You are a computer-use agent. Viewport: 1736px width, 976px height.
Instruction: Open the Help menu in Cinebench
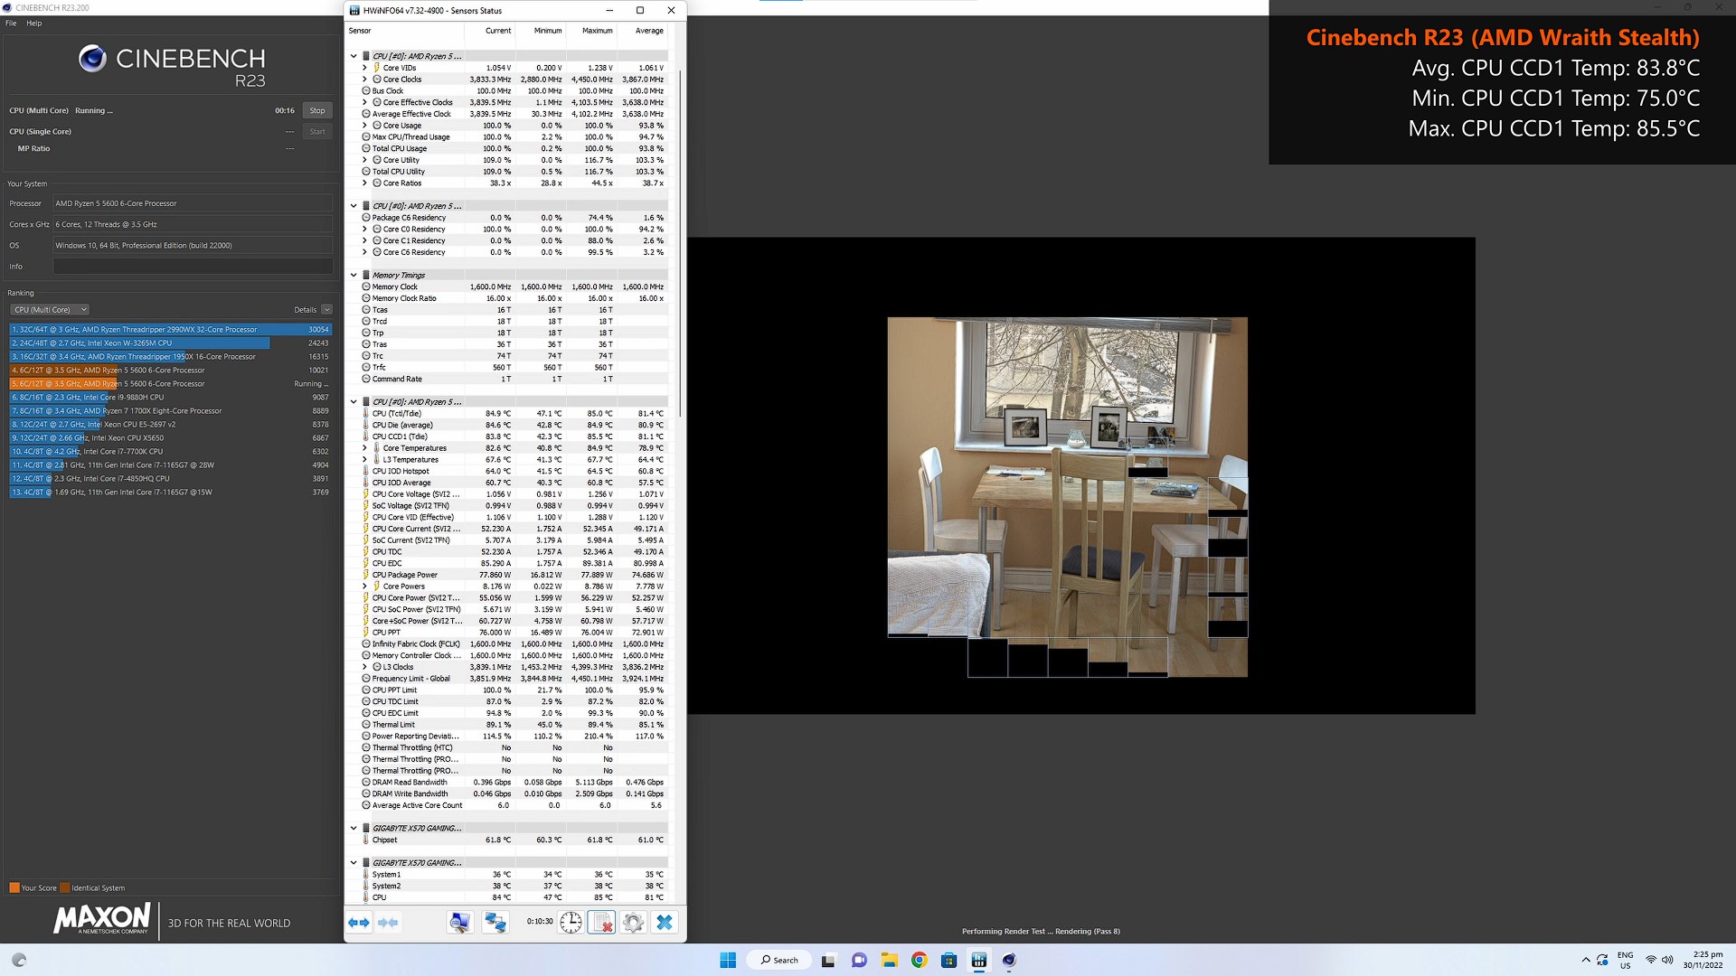click(x=34, y=23)
